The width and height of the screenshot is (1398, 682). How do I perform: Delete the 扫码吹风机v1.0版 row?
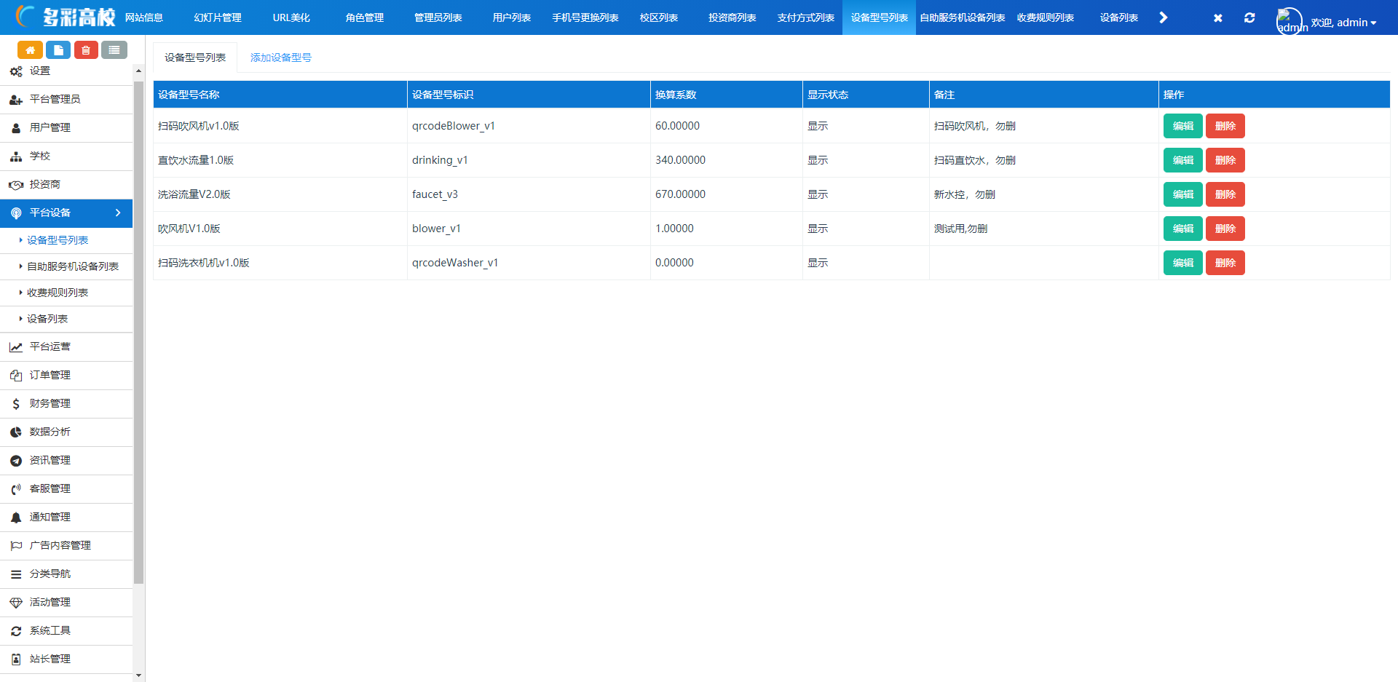pos(1225,126)
